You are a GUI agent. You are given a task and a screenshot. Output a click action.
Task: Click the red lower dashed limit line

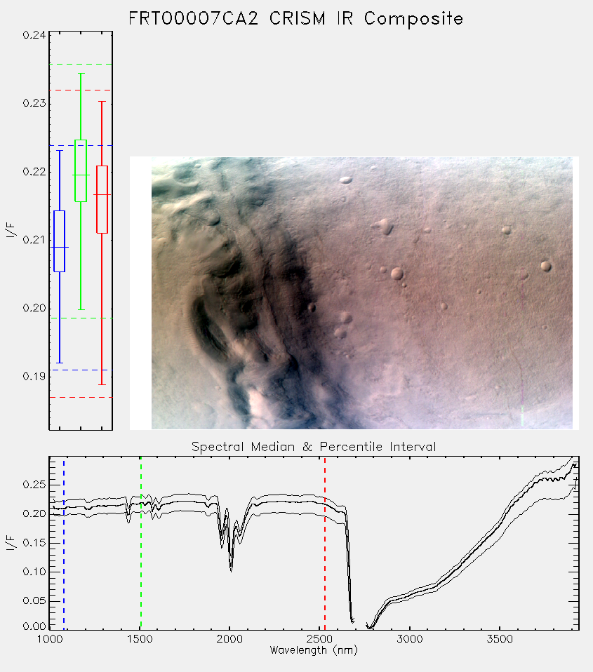81,397
